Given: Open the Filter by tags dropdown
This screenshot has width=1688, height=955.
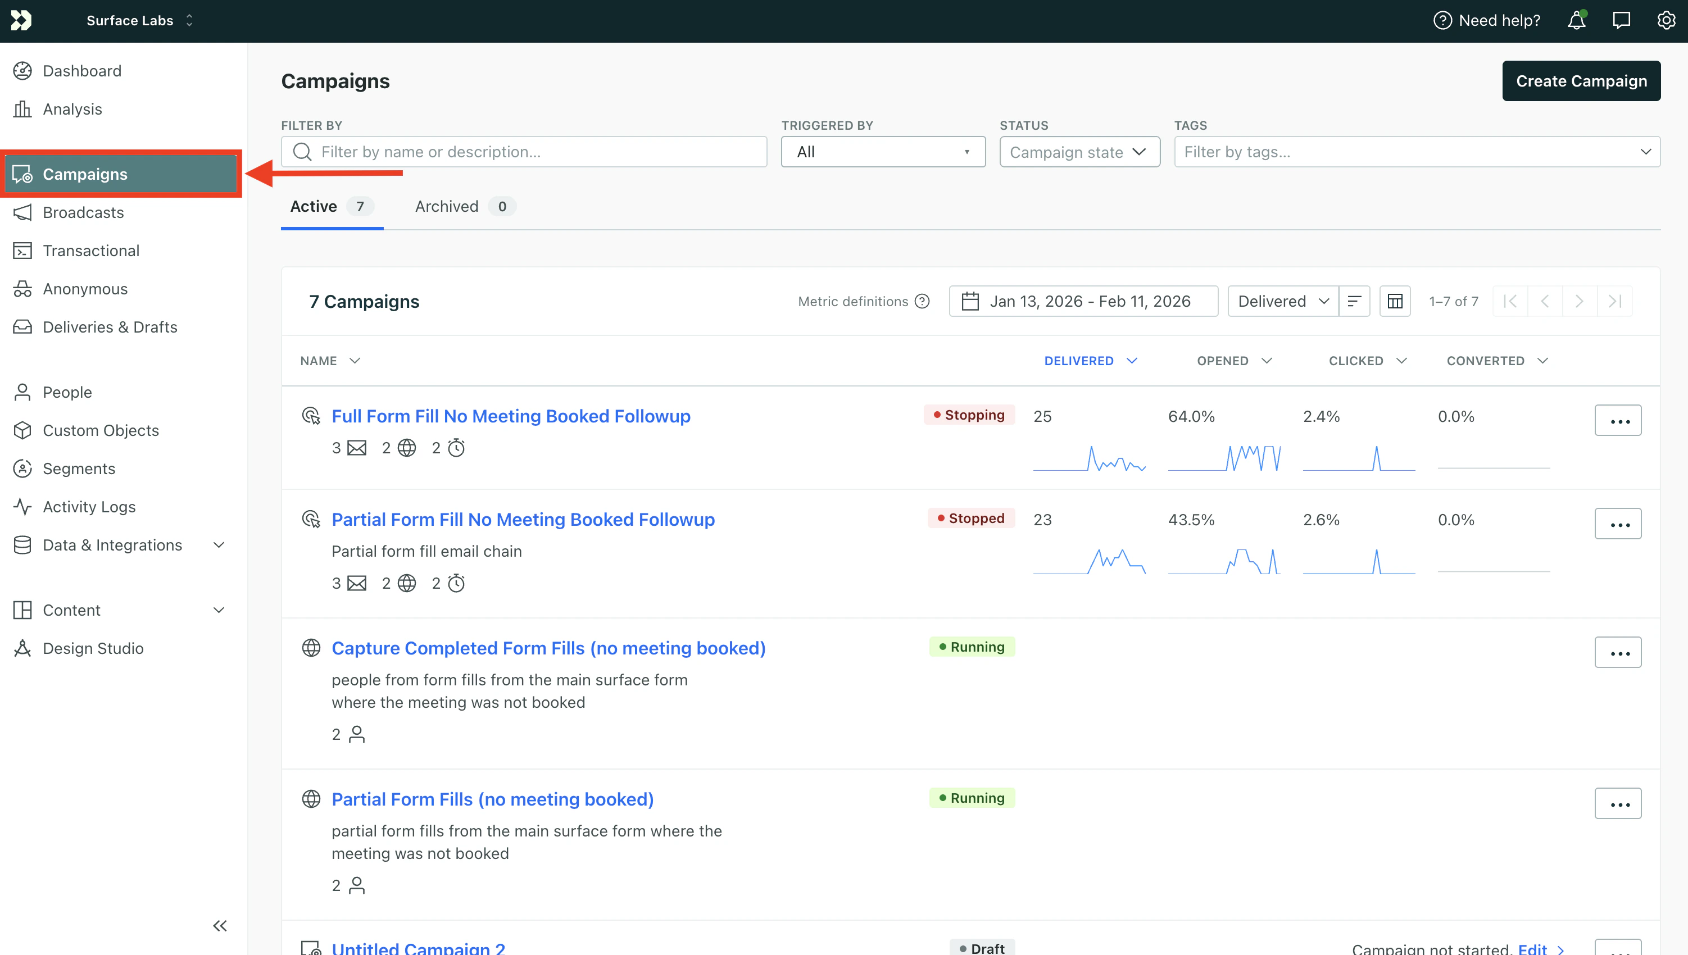Looking at the screenshot, I should click(x=1417, y=152).
